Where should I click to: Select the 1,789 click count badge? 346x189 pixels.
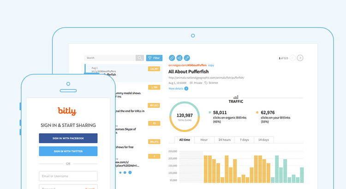154,87
